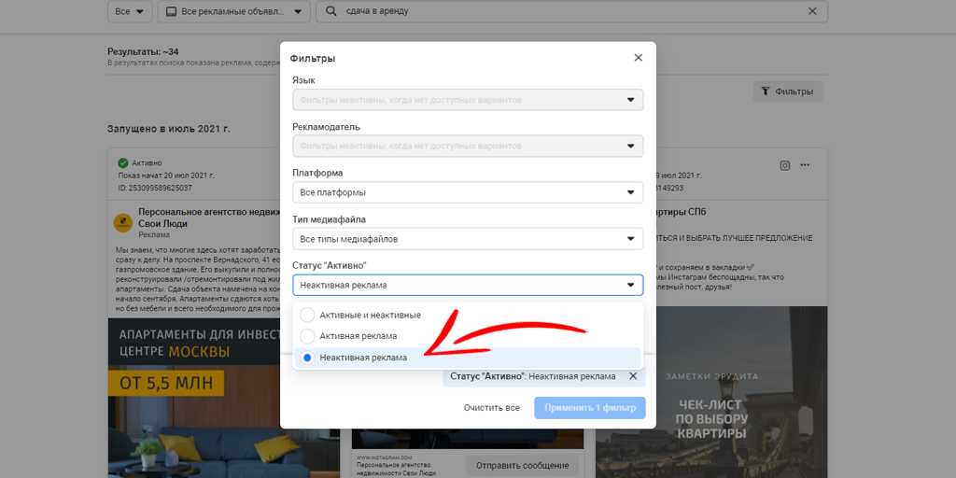Image resolution: width=956 pixels, height=478 pixels.
Task: Open the Все country dropdown
Action: click(129, 11)
